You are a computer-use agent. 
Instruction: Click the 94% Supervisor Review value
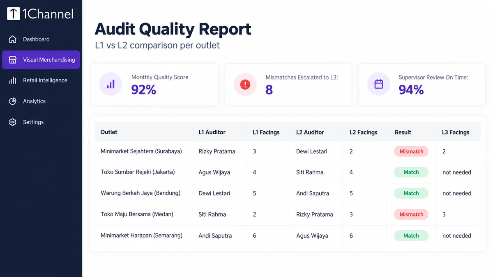(x=411, y=89)
